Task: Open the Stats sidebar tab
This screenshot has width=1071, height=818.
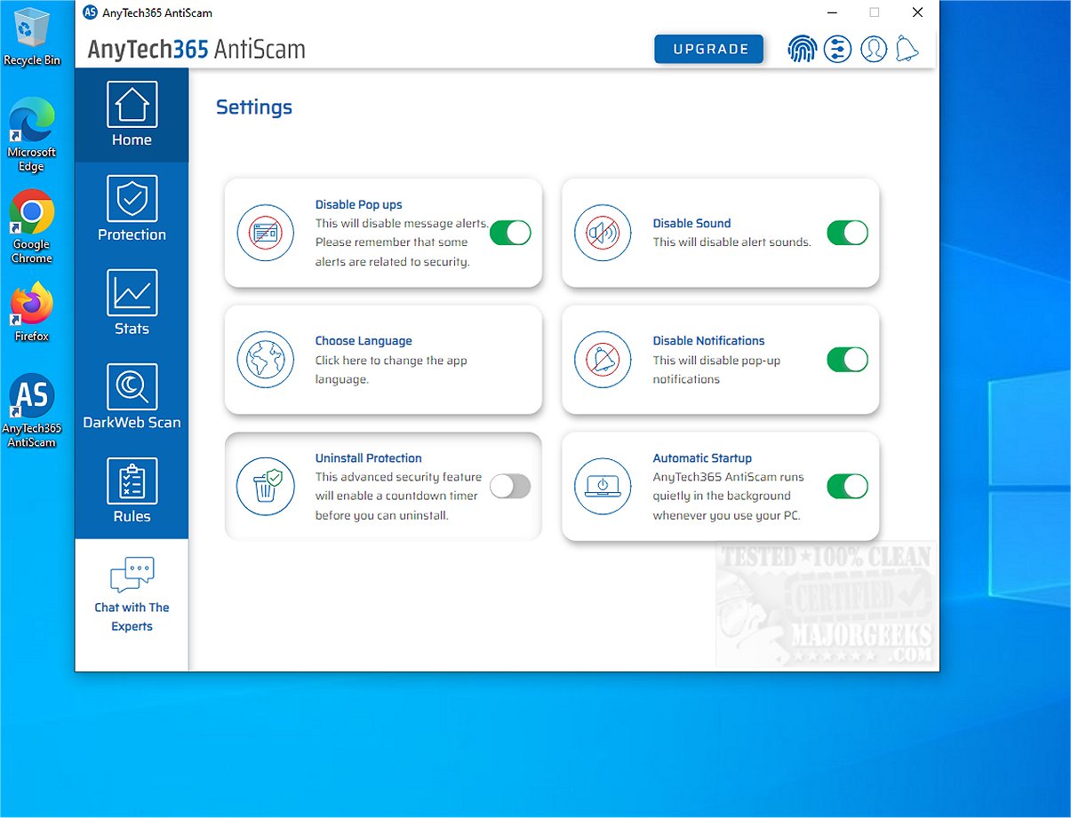Action: click(132, 303)
